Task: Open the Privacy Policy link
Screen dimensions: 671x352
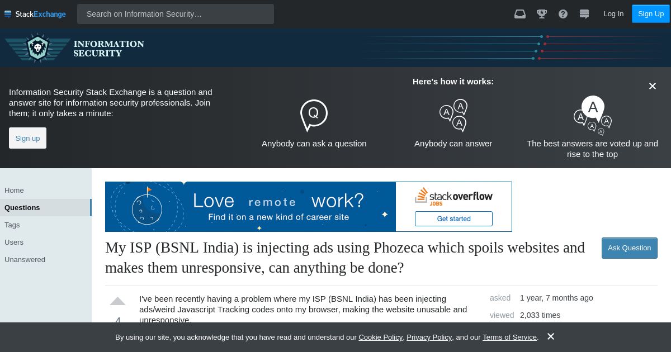Action: tap(429, 337)
